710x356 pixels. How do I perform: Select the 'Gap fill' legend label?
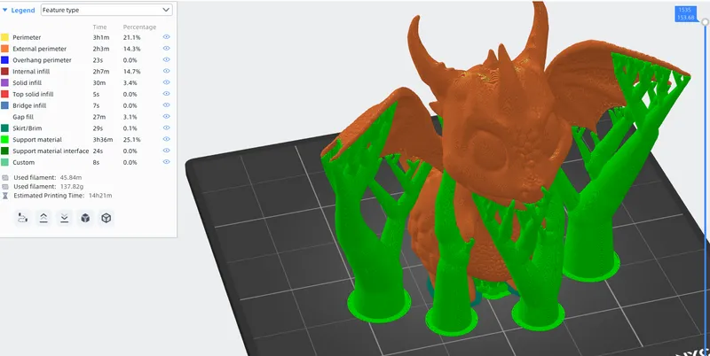(x=23, y=117)
